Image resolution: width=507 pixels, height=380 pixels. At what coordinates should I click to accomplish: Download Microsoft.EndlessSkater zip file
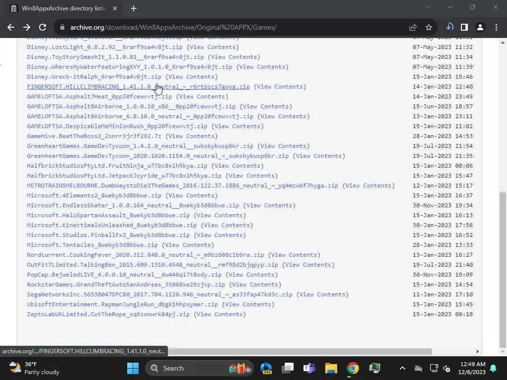pyautogui.click(x=133, y=205)
